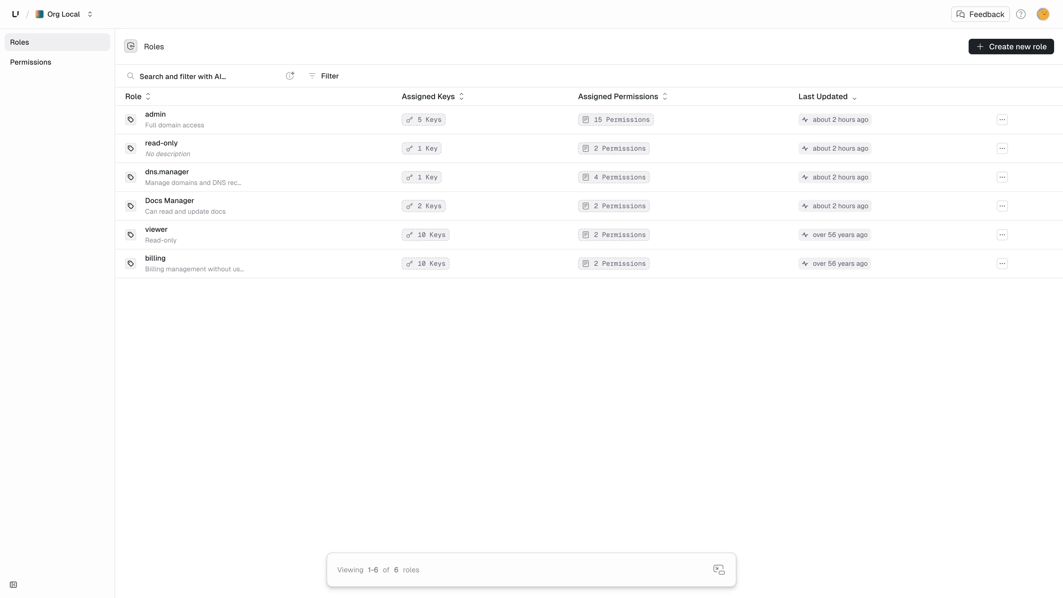The image size is (1063, 598).
Task: Minimize the pagination footer panel icon
Action: tap(719, 569)
